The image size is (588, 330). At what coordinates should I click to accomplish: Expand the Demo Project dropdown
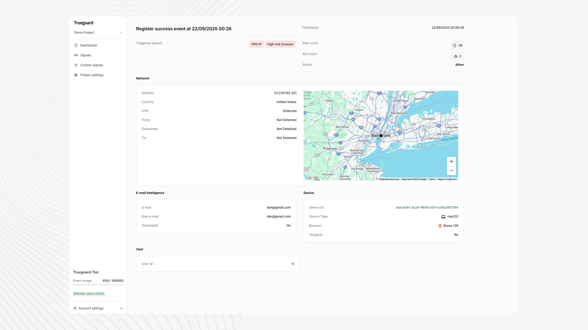pyautogui.click(x=121, y=32)
